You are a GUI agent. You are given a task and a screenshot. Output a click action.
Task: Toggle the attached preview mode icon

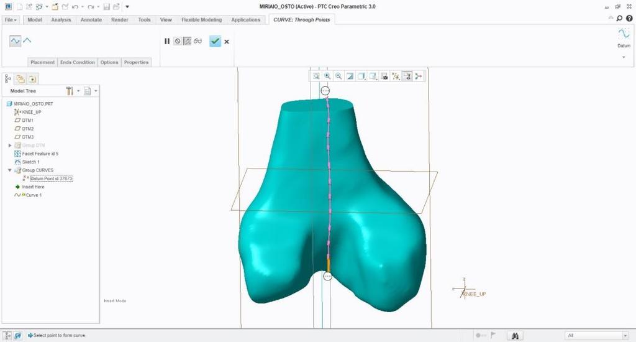pyautogui.click(x=187, y=41)
